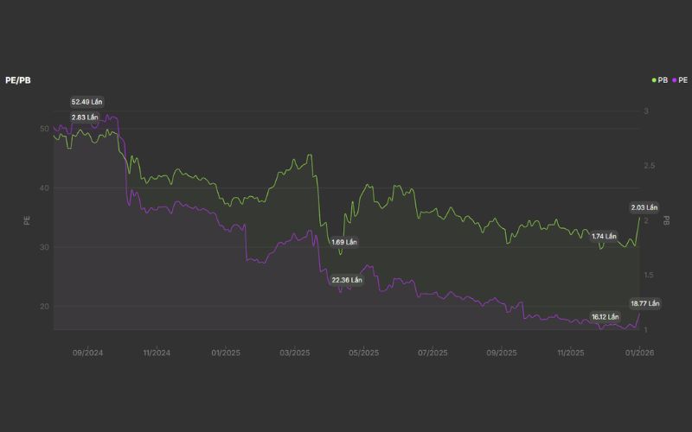Click the 22.36 Lần PE label
692x432 pixels.
tap(347, 280)
